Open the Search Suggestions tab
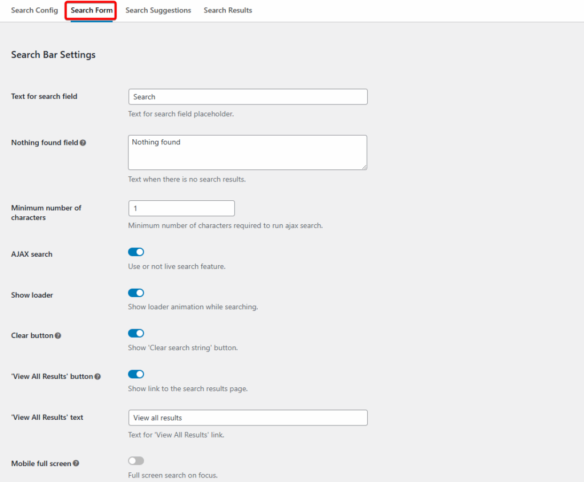584x482 pixels. click(x=158, y=10)
